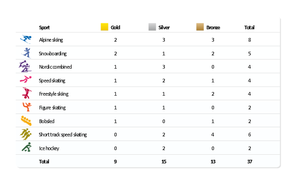
Task: Select the Short track speed skating label
Action: point(62,135)
